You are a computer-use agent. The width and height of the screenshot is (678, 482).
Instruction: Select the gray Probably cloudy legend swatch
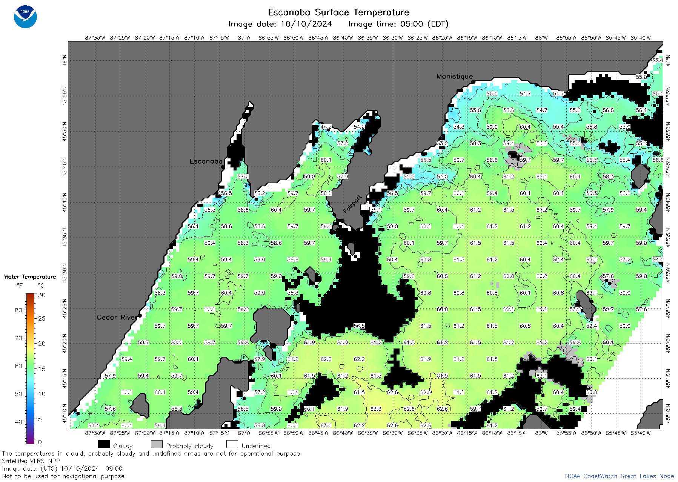tap(157, 444)
